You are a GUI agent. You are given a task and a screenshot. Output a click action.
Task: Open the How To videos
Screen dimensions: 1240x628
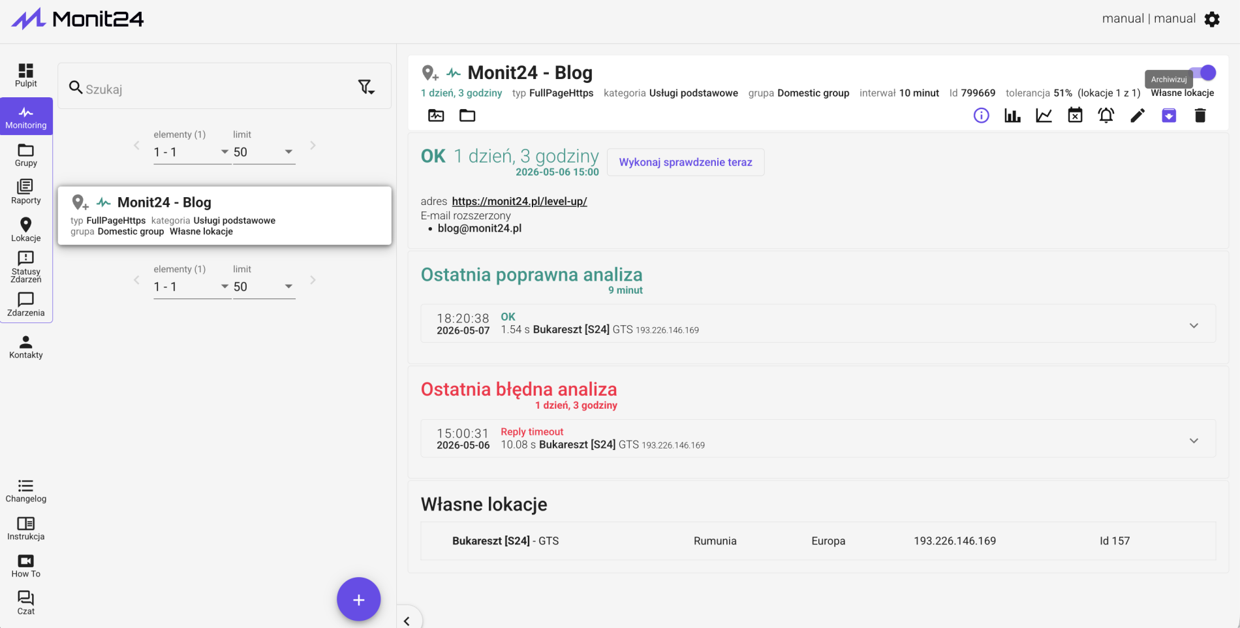pos(26,566)
